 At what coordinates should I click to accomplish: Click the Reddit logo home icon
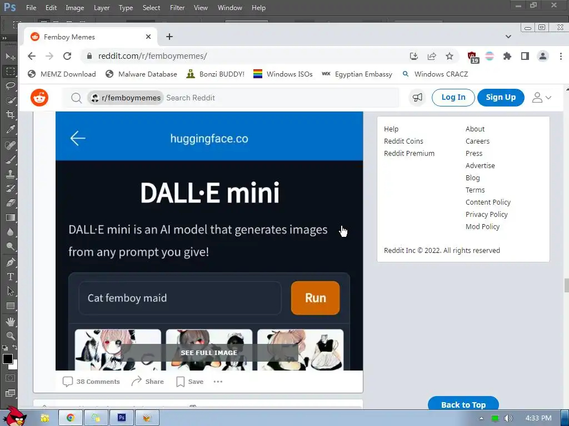click(39, 98)
